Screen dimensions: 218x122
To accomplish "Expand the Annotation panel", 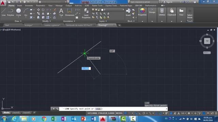I will [x=69, y=21].
